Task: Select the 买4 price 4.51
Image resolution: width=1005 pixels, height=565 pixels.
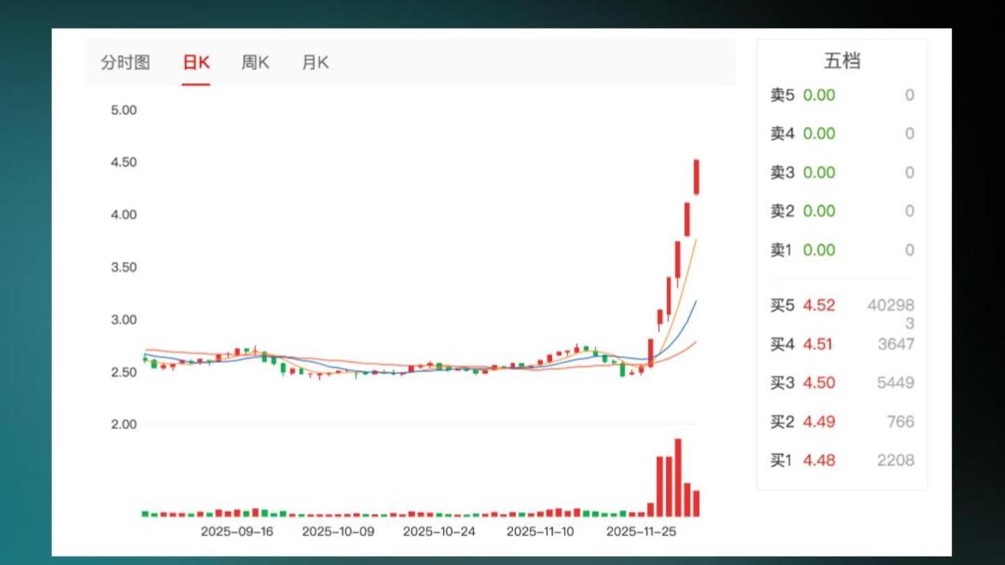Action: click(x=818, y=344)
